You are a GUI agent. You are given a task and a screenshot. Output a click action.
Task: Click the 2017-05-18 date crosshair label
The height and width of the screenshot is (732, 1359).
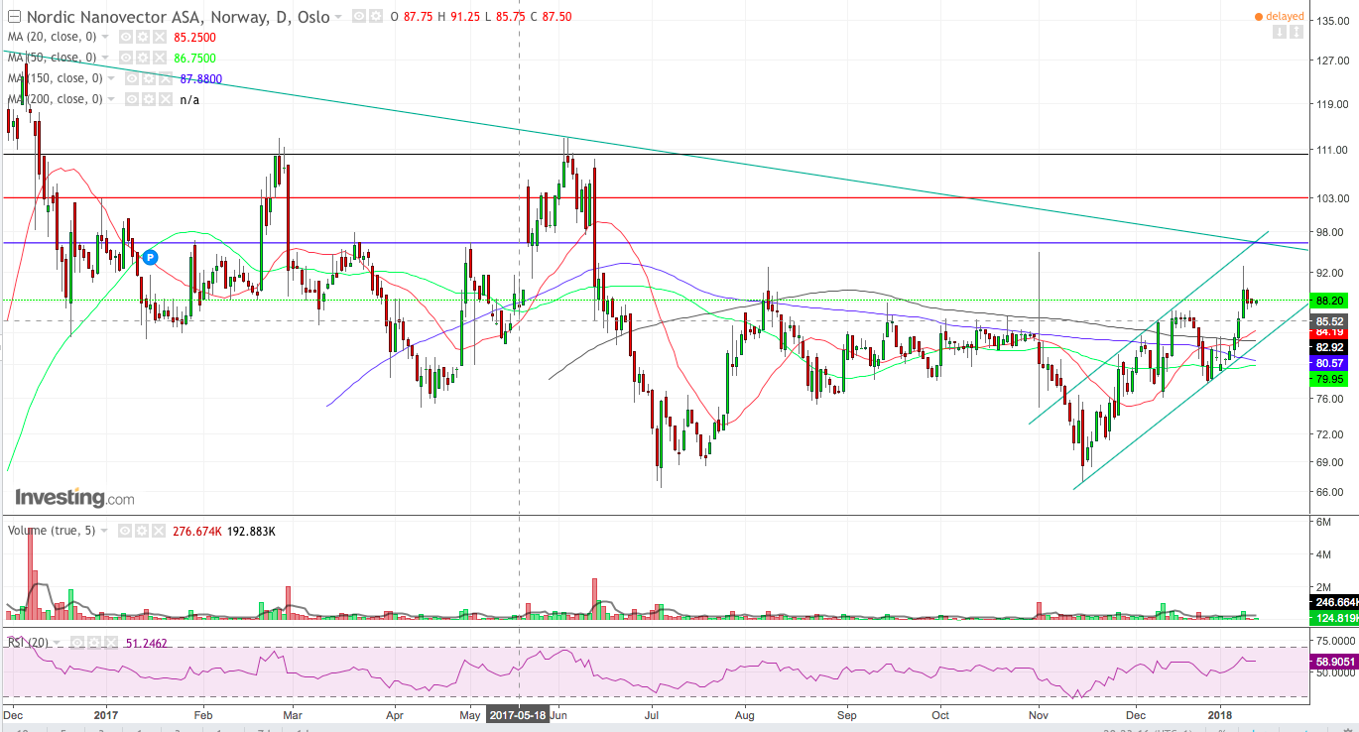[x=519, y=713]
